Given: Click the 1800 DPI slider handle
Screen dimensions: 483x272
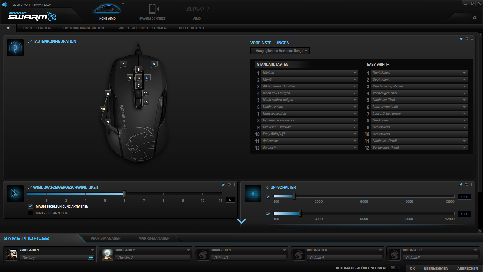Looking at the screenshot, I should [x=300, y=214].
